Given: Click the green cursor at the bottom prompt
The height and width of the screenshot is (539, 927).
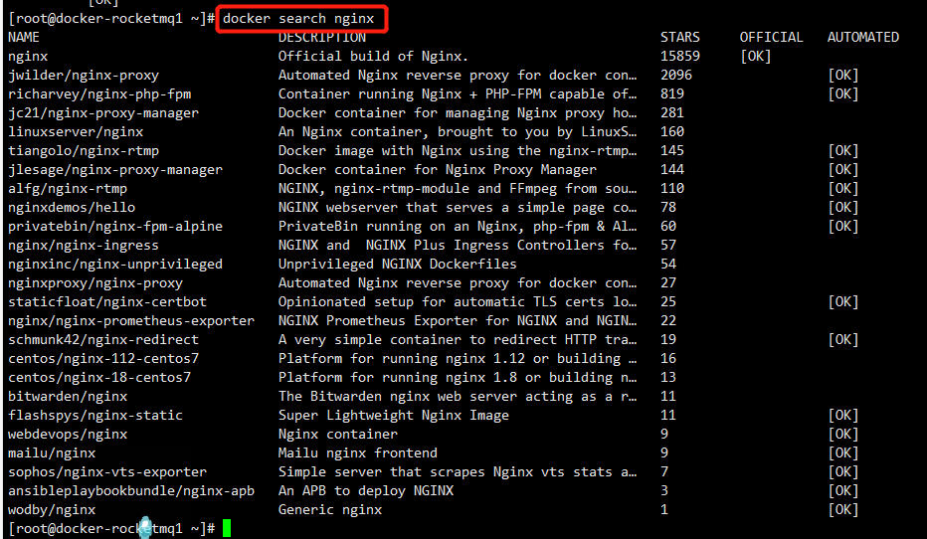Looking at the screenshot, I should coord(227,528).
